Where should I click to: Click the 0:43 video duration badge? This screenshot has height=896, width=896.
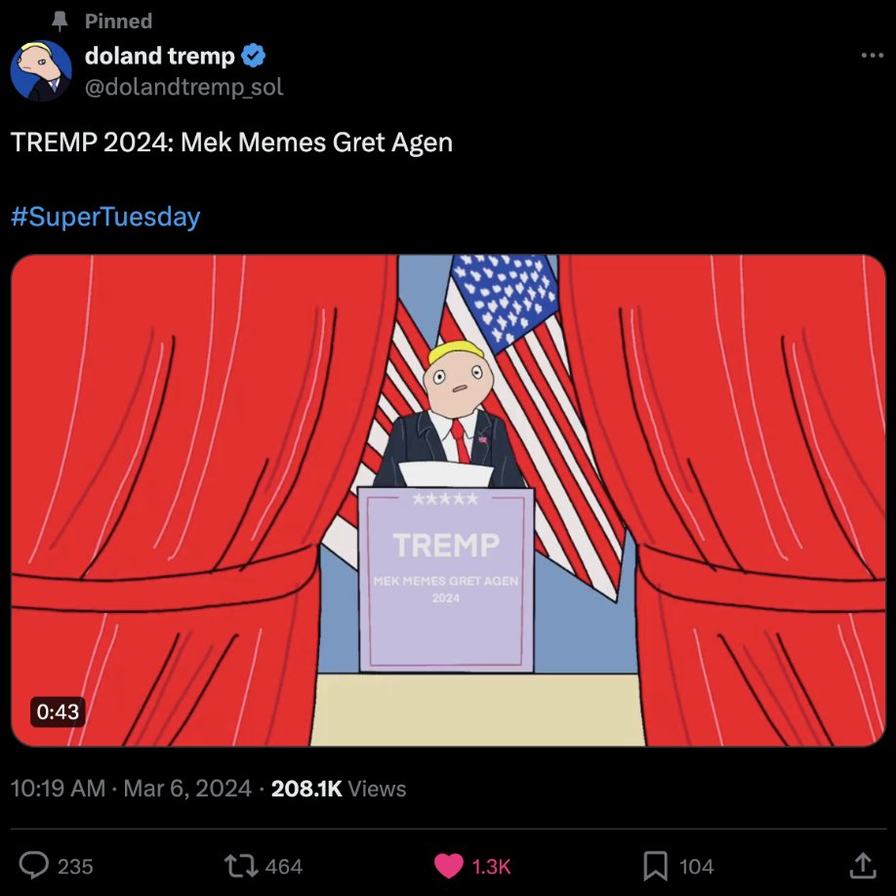(x=58, y=712)
